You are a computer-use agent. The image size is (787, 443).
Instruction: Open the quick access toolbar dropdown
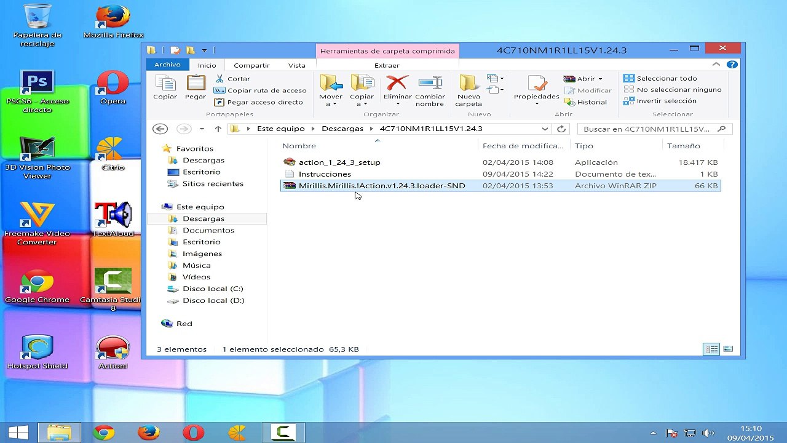204,50
